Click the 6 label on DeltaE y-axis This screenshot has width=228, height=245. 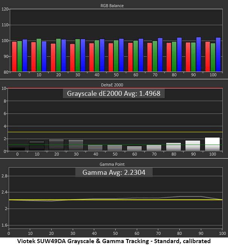click(5, 113)
